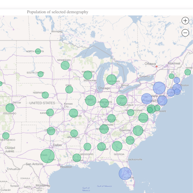193x193 pixels.
Task: Click the Milwaukee city label
Action: tap(90, 81)
